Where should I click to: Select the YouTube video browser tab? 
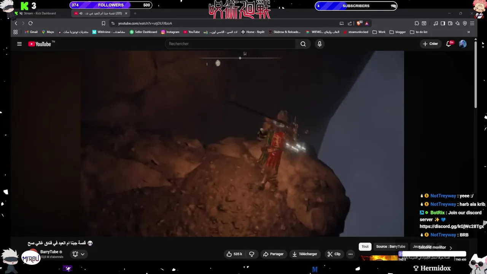(x=100, y=13)
